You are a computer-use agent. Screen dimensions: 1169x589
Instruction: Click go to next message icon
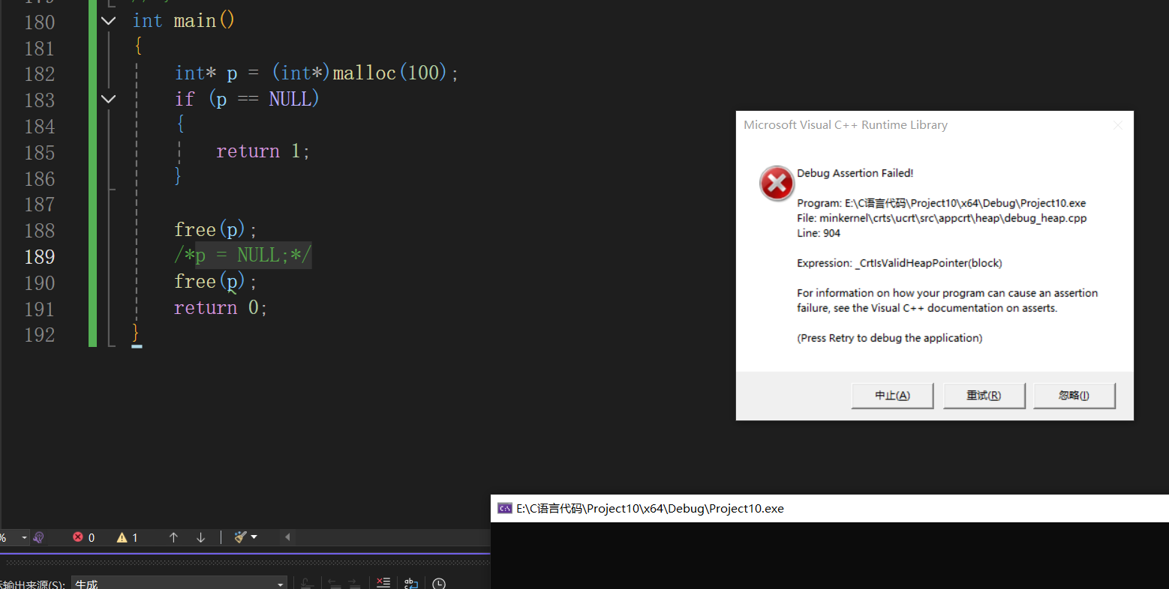coord(355,583)
